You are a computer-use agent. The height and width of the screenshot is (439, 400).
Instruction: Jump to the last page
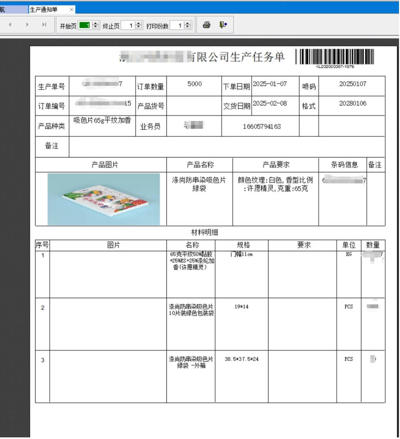44,25
